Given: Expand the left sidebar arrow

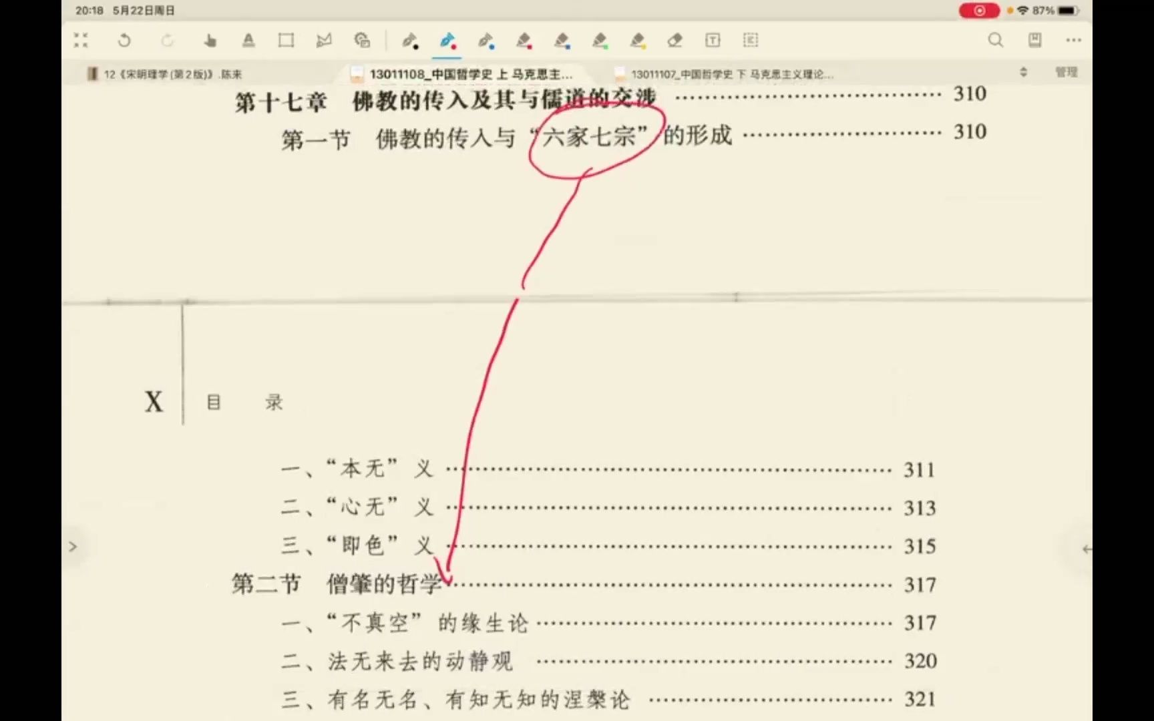Looking at the screenshot, I should pyautogui.click(x=73, y=547).
